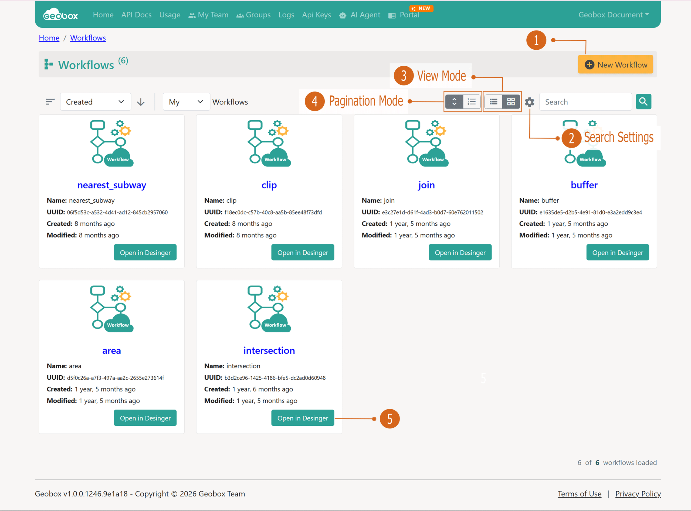Switch to grid view mode
This screenshot has height=511, width=691.
[x=511, y=101]
